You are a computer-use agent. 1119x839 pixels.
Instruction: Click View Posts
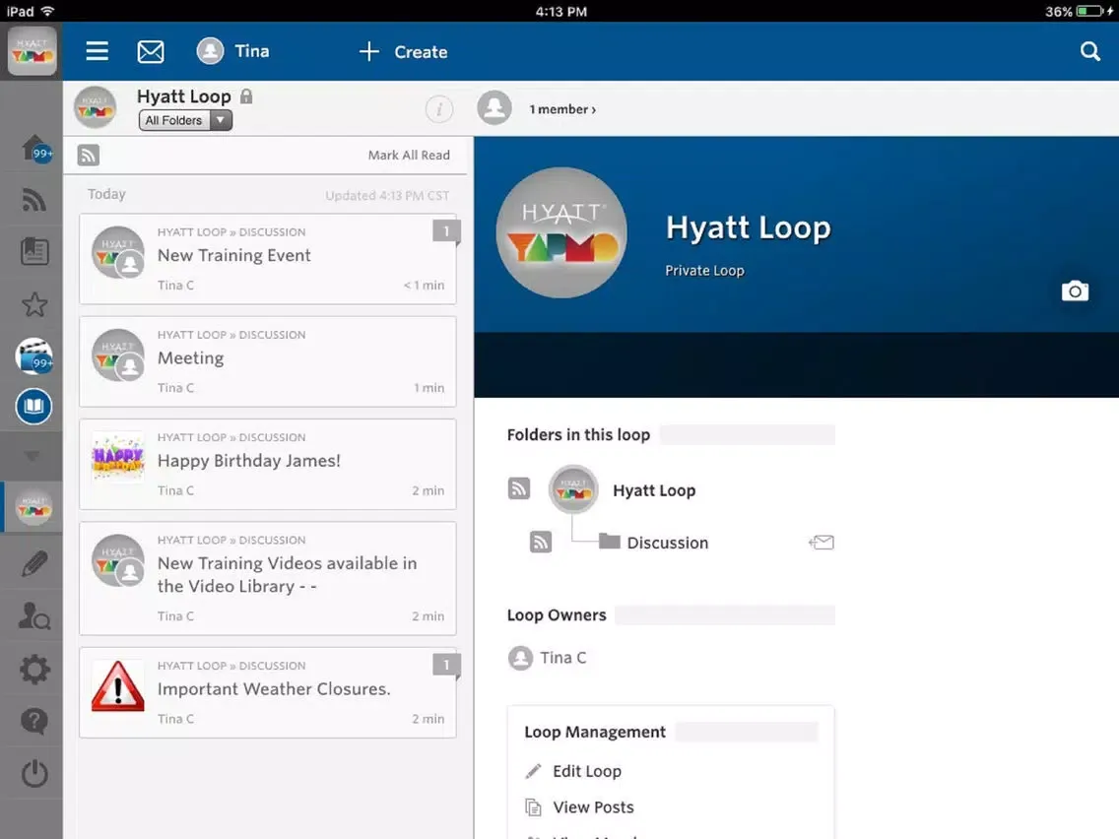point(579,807)
